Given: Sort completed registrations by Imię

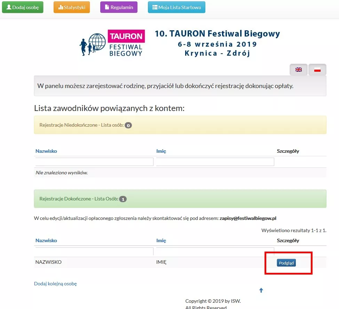Looking at the screenshot, I should pos(161,240).
